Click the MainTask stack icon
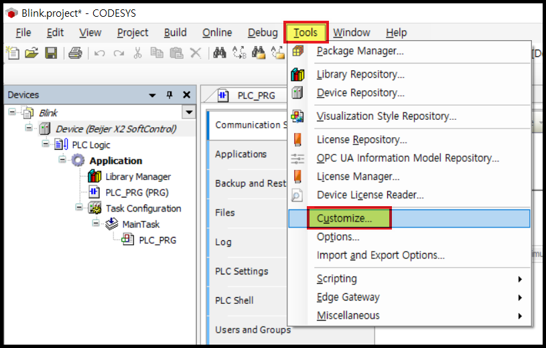Screen dimensions: 546x348 coord(112,224)
